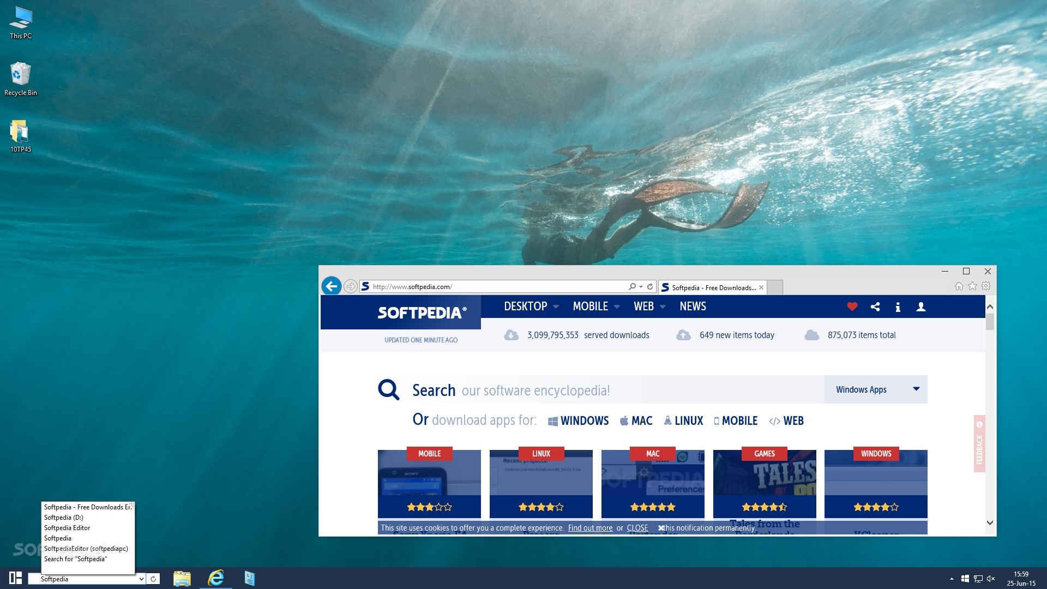This screenshot has height=589, width=1047.
Task: Open the WINDOWS featured thumbnail
Action: point(876,483)
